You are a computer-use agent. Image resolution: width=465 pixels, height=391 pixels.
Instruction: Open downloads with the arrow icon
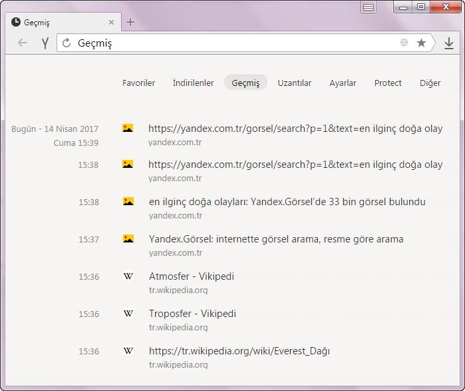pos(449,43)
